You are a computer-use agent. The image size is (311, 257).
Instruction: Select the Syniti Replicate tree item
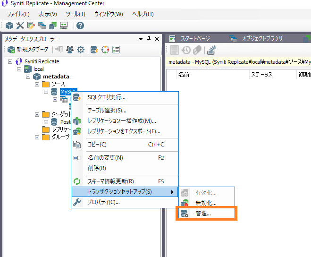[42, 61]
